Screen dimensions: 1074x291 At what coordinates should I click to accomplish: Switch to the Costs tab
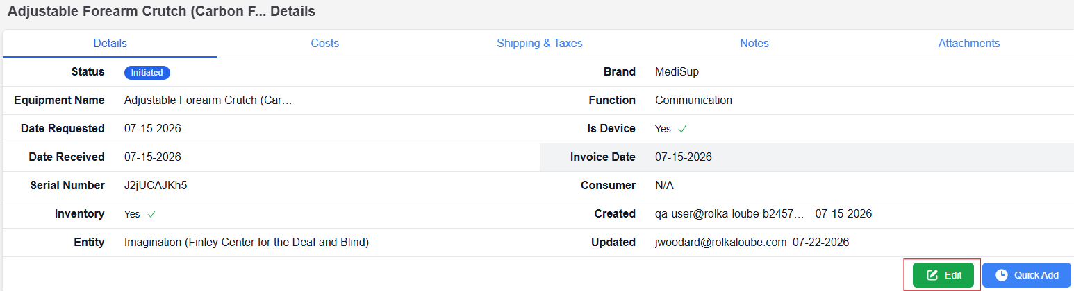[x=324, y=43]
